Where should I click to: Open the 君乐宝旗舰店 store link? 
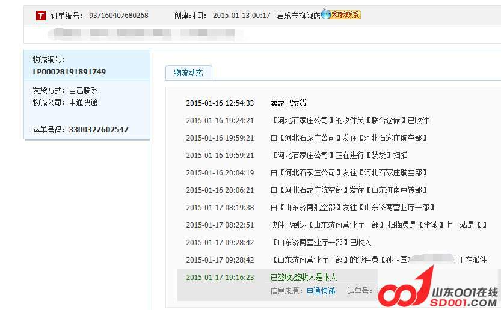click(x=298, y=16)
